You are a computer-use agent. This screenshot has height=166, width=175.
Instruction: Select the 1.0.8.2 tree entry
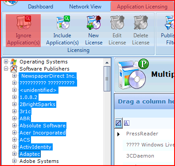[x=28, y=97]
